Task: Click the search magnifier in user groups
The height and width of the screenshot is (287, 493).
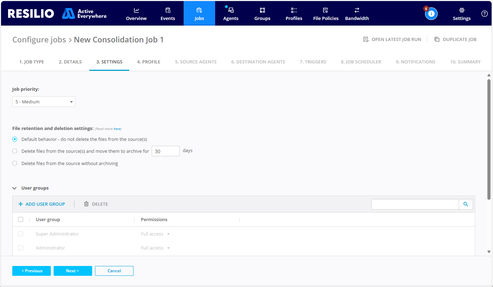Action: 466,204
